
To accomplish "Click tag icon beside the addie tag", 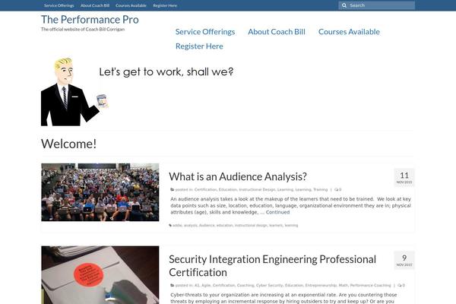I will 170,226.
